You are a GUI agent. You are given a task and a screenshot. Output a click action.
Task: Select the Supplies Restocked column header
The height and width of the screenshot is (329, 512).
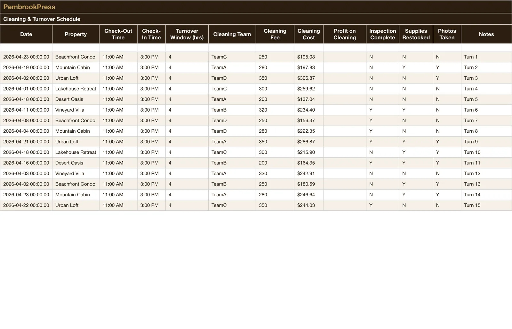click(416, 34)
